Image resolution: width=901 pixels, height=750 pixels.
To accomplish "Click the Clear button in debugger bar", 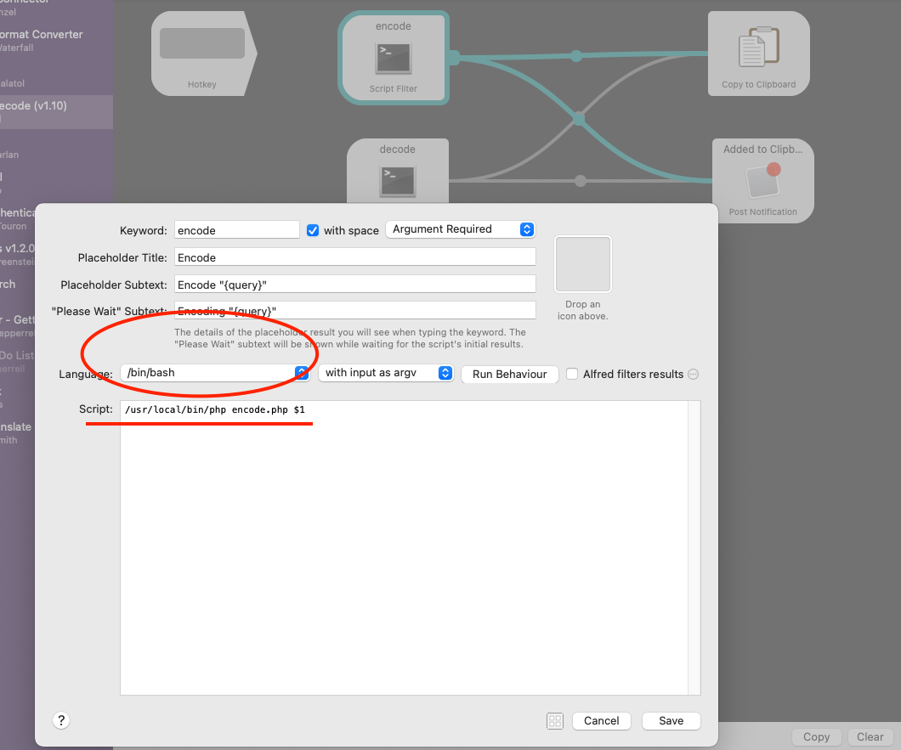I will (870, 736).
